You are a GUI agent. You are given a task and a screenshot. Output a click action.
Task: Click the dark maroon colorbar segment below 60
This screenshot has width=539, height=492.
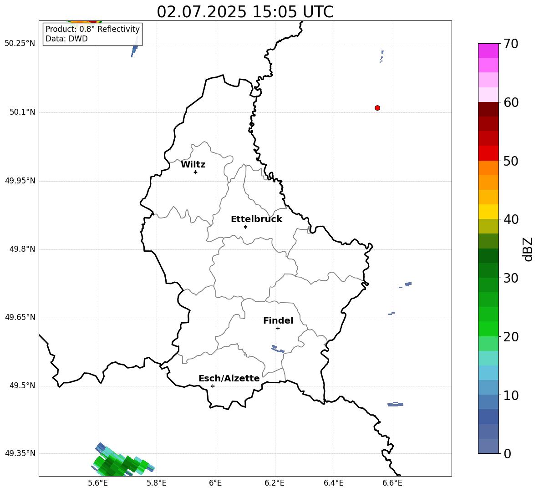tap(488, 109)
